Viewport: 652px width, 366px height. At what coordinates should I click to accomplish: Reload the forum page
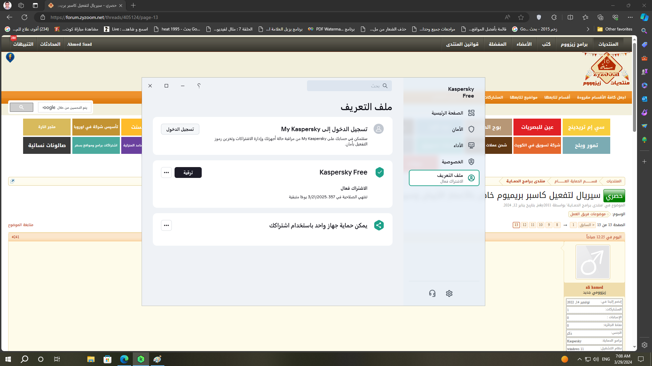24,17
